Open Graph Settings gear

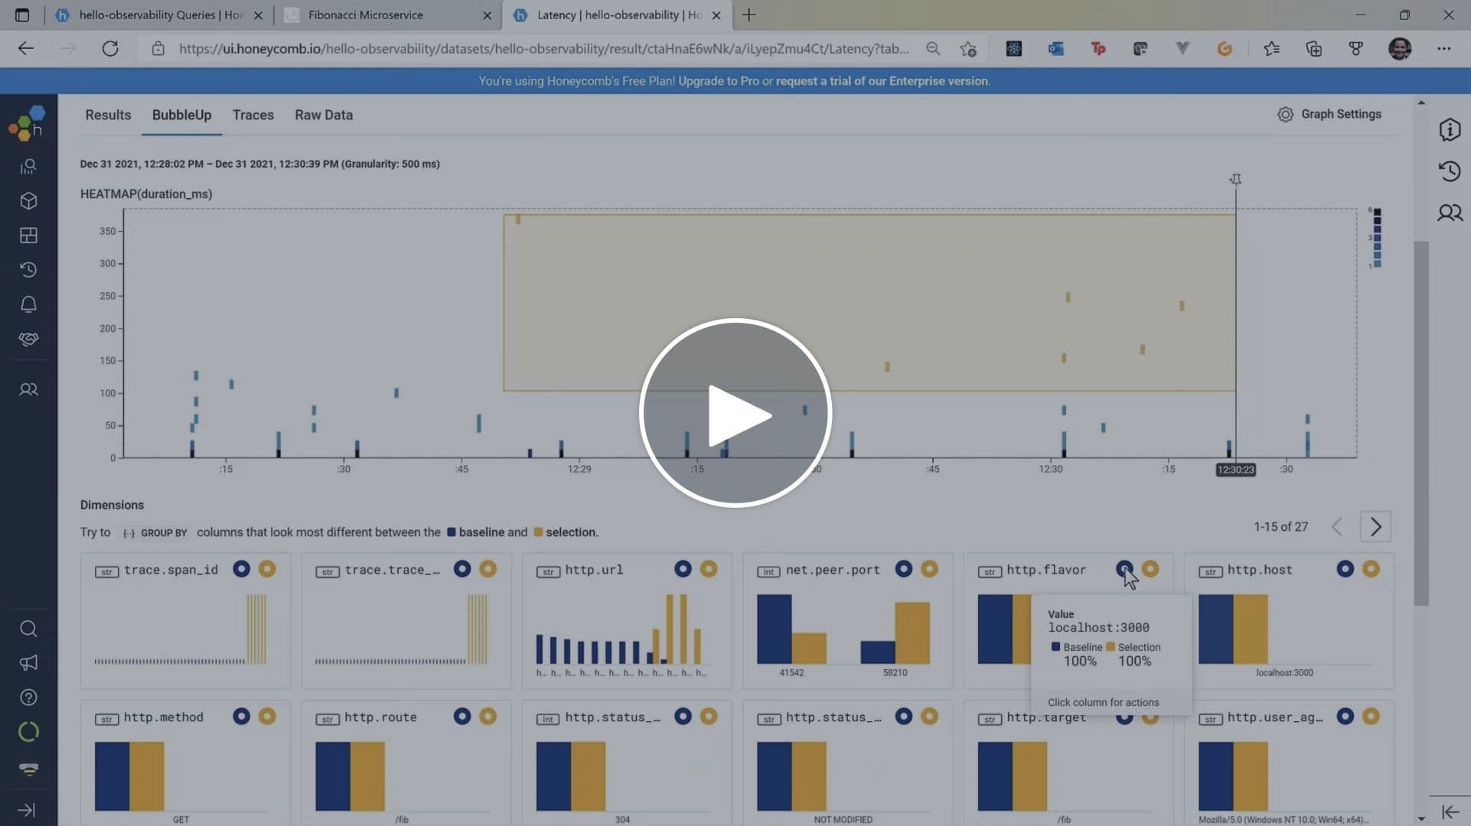tap(1329, 114)
